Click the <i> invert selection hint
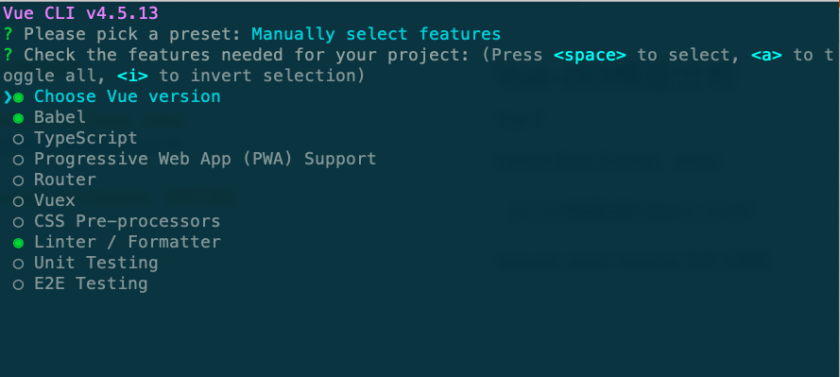Image resolution: width=840 pixels, height=377 pixels. [x=132, y=76]
